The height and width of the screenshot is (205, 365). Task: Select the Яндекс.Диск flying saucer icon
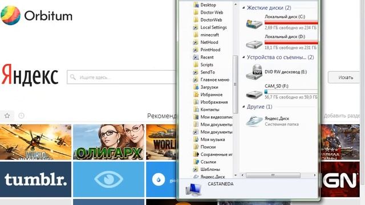click(x=254, y=121)
